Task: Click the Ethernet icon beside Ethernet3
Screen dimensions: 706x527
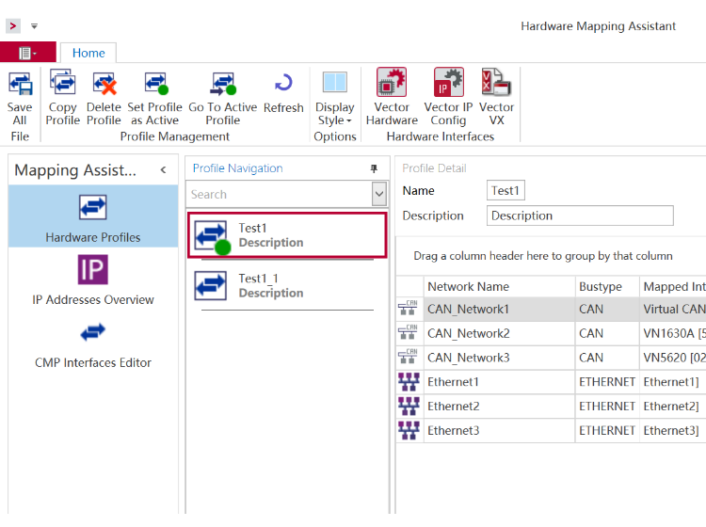Action: (409, 430)
